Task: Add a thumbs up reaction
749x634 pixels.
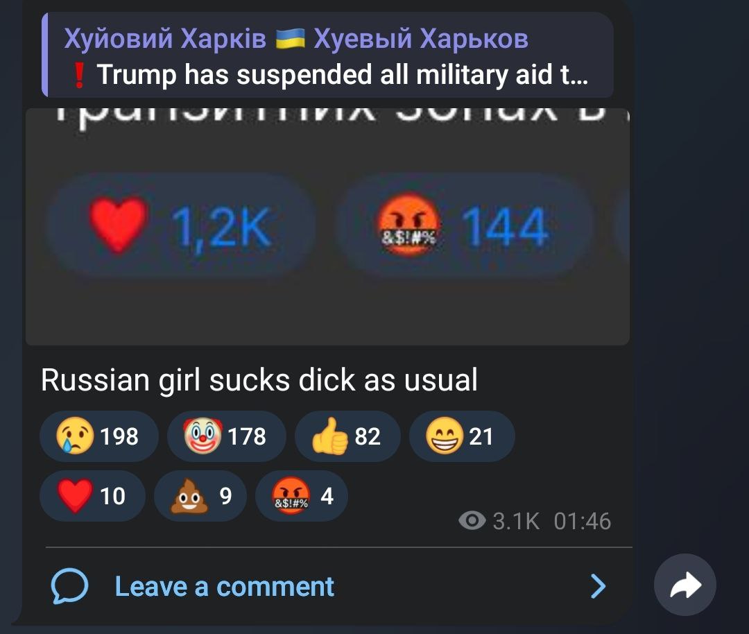Action: 347,436
